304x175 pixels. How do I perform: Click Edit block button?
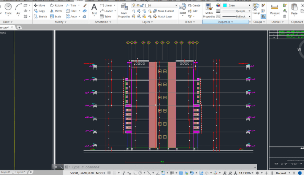[193, 11]
